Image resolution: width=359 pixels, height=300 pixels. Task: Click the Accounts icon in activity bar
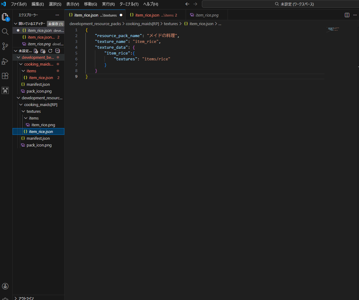coord(5,286)
